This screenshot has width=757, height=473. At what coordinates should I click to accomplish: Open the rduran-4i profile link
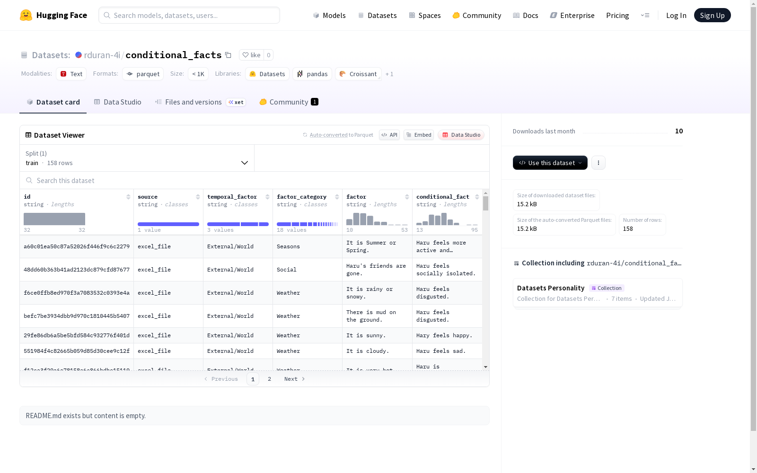click(102, 55)
